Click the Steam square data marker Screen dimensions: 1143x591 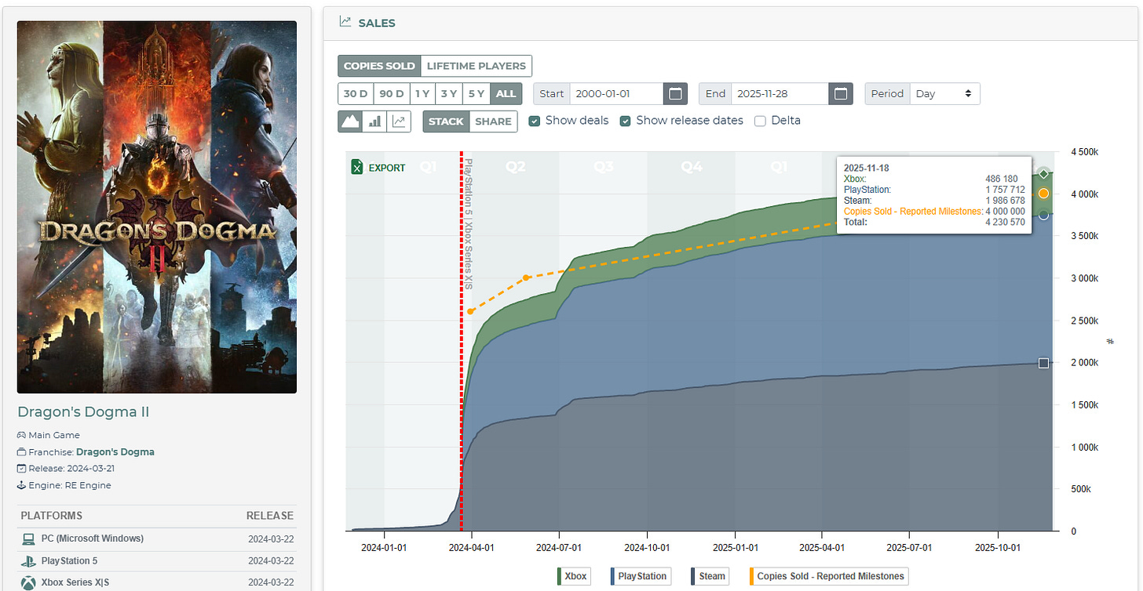pyautogui.click(x=1043, y=363)
